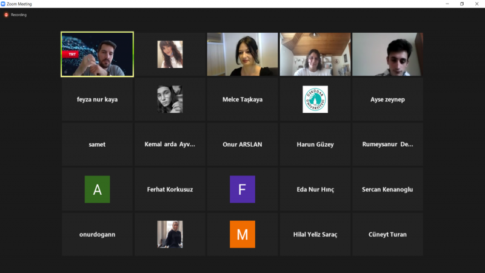Select Hilal Yeliz Saraç's tile
This screenshot has height=273, width=485.
pos(315,234)
